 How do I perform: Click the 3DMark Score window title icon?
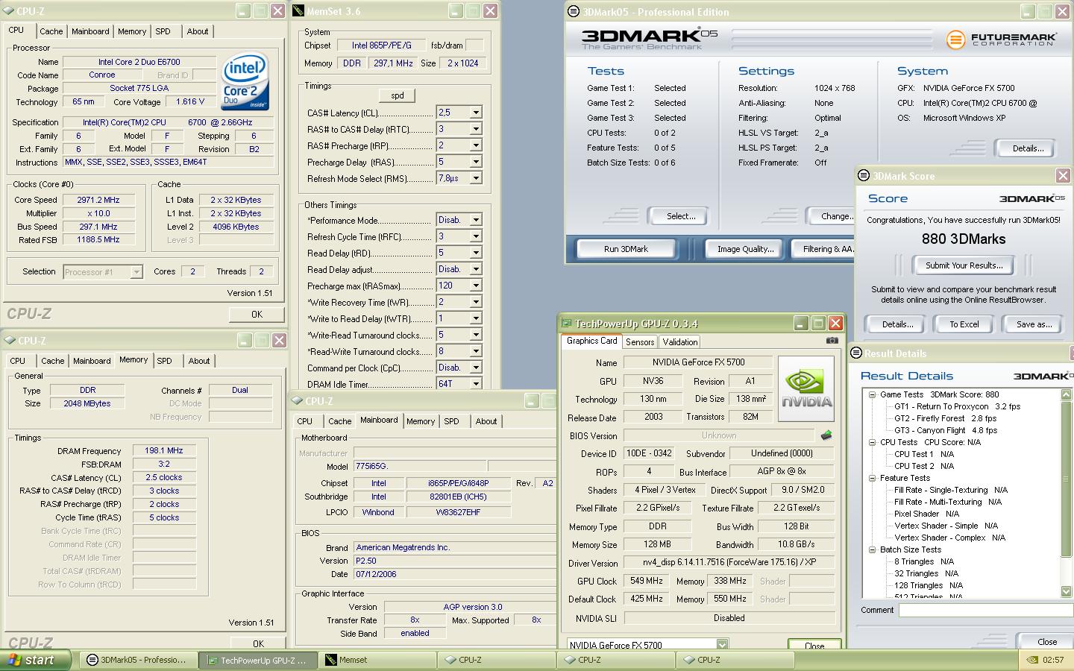863,175
